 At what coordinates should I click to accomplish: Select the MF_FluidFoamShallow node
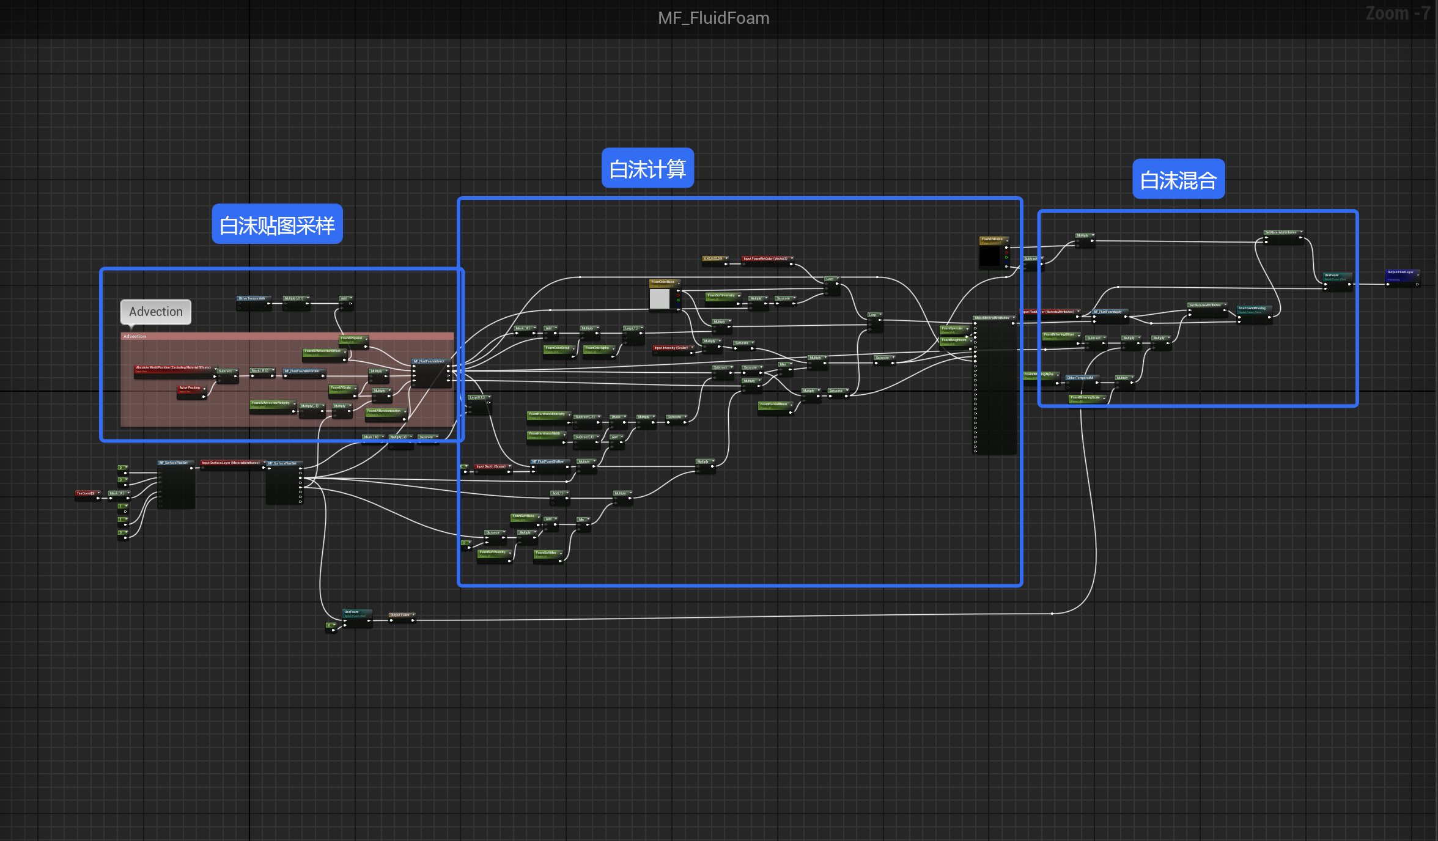pos(548,462)
